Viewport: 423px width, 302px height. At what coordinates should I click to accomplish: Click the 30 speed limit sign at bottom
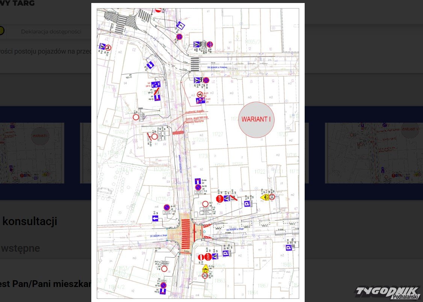click(205, 276)
